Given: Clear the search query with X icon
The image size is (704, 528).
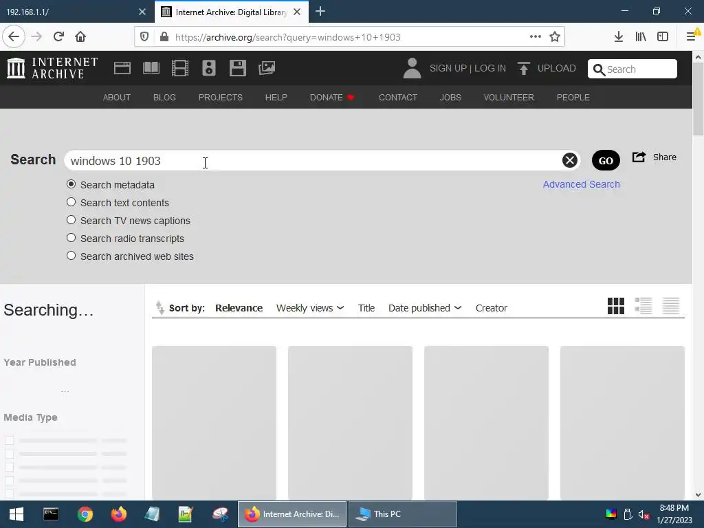Looking at the screenshot, I should pyautogui.click(x=570, y=160).
